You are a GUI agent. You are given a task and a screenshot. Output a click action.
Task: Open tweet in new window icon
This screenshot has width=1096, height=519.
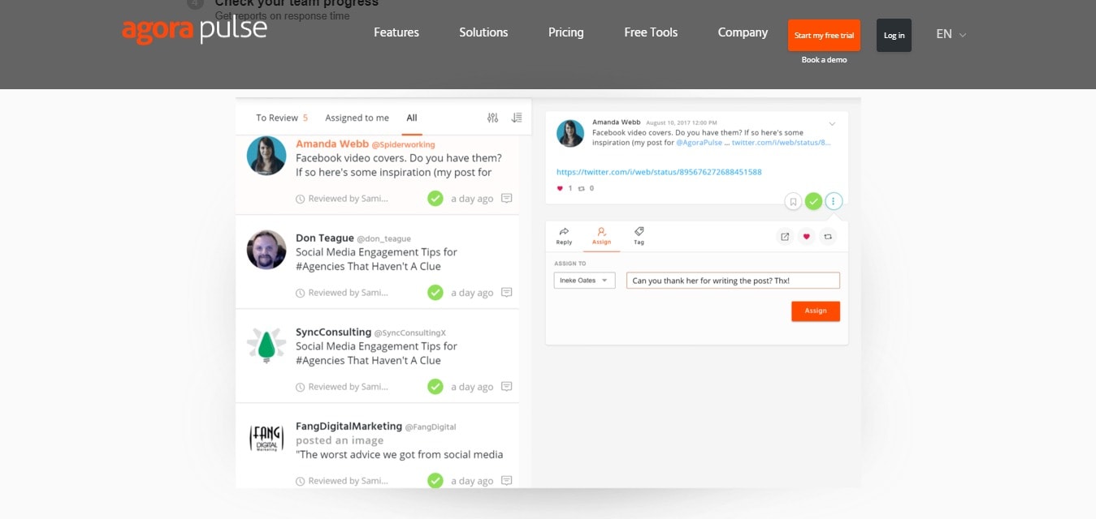tap(785, 237)
